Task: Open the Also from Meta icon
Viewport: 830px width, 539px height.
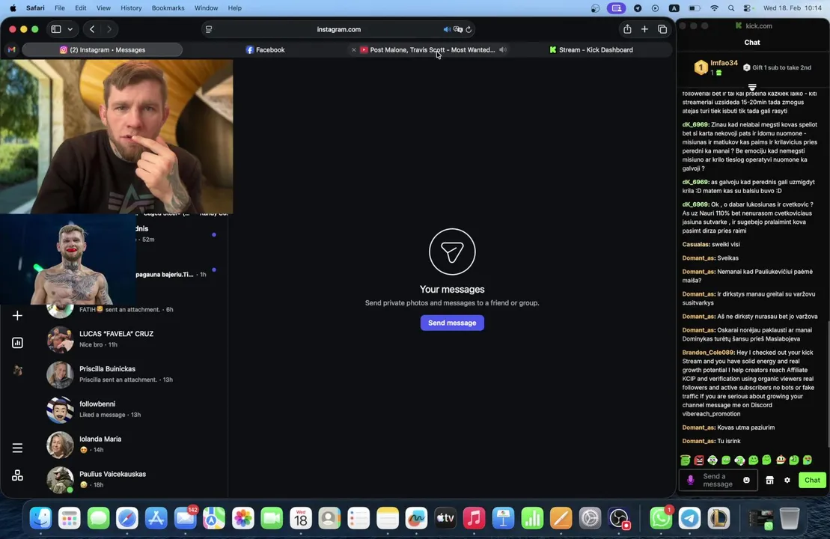Action: point(17,475)
